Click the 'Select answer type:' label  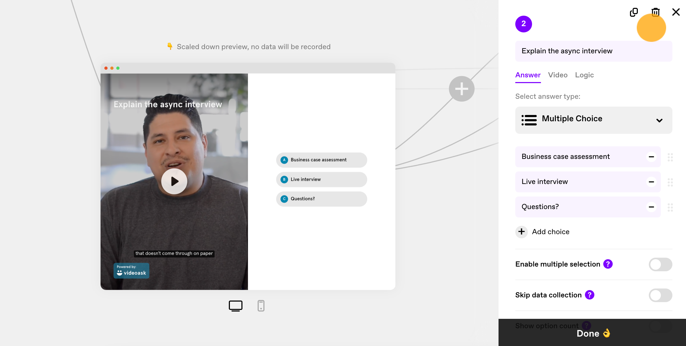click(547, 96)
